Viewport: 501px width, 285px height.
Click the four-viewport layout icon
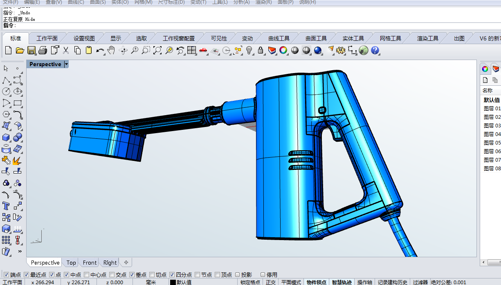click(192, 50)
